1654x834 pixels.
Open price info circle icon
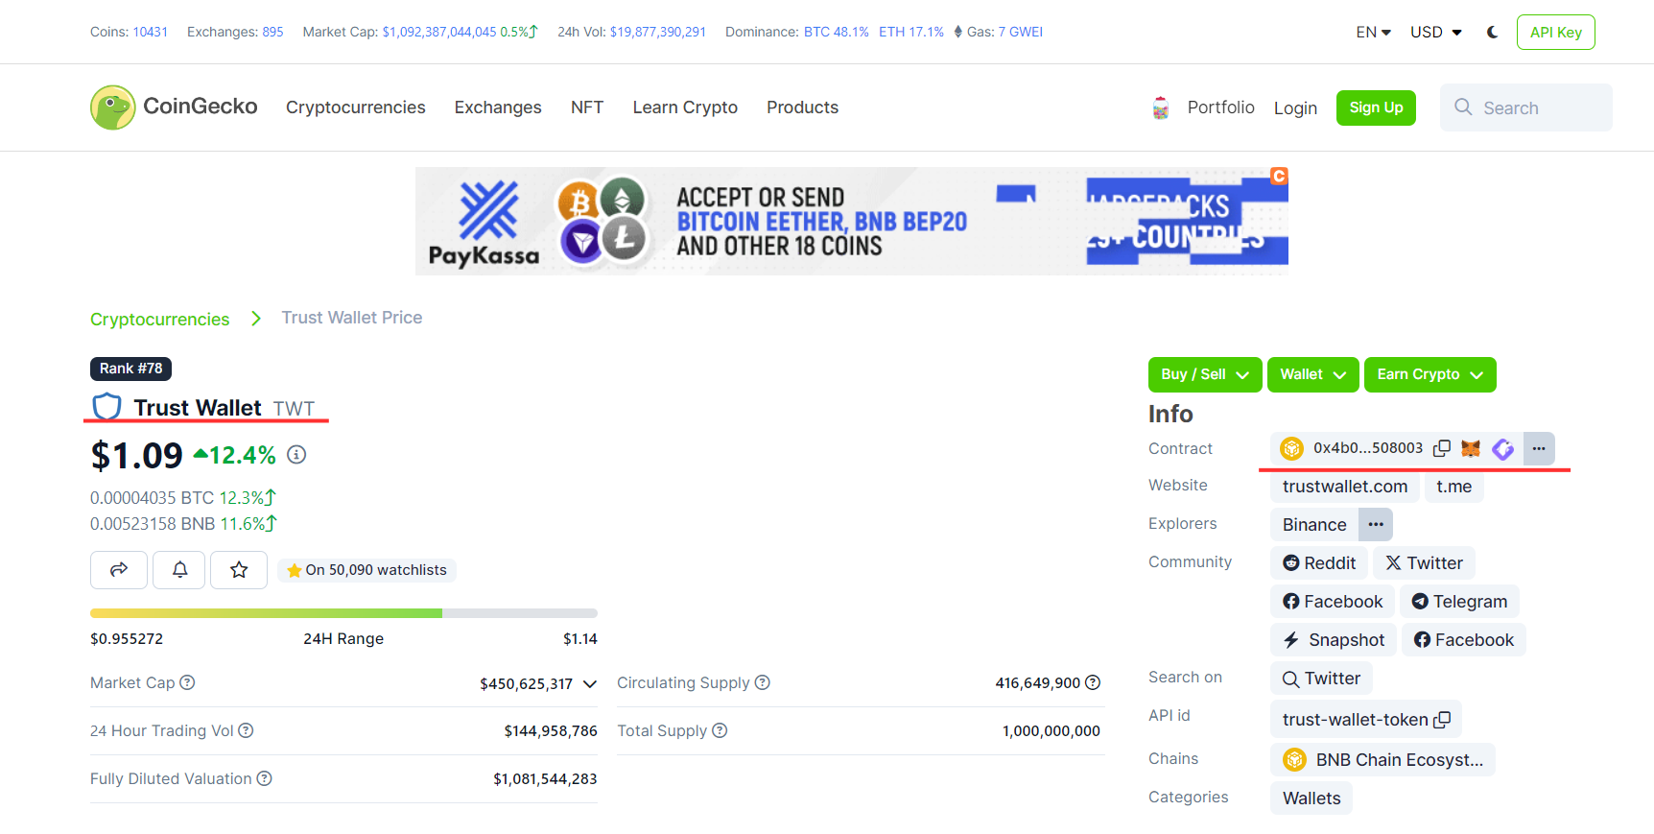click(x=296, y=455)
